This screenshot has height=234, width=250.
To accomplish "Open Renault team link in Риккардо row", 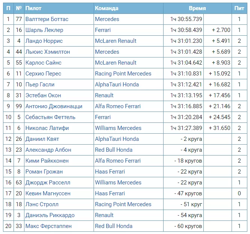I will point(104,215).
